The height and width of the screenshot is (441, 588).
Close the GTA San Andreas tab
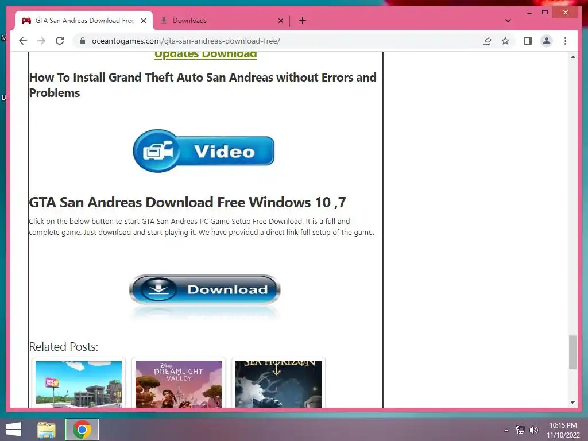(144, 21)
